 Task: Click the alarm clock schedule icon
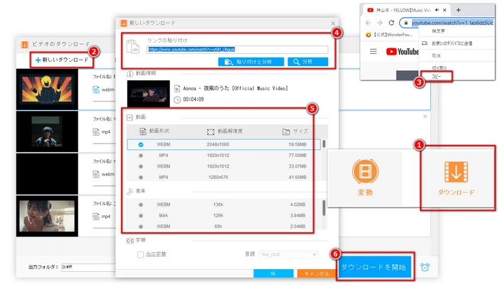(425, 267)
